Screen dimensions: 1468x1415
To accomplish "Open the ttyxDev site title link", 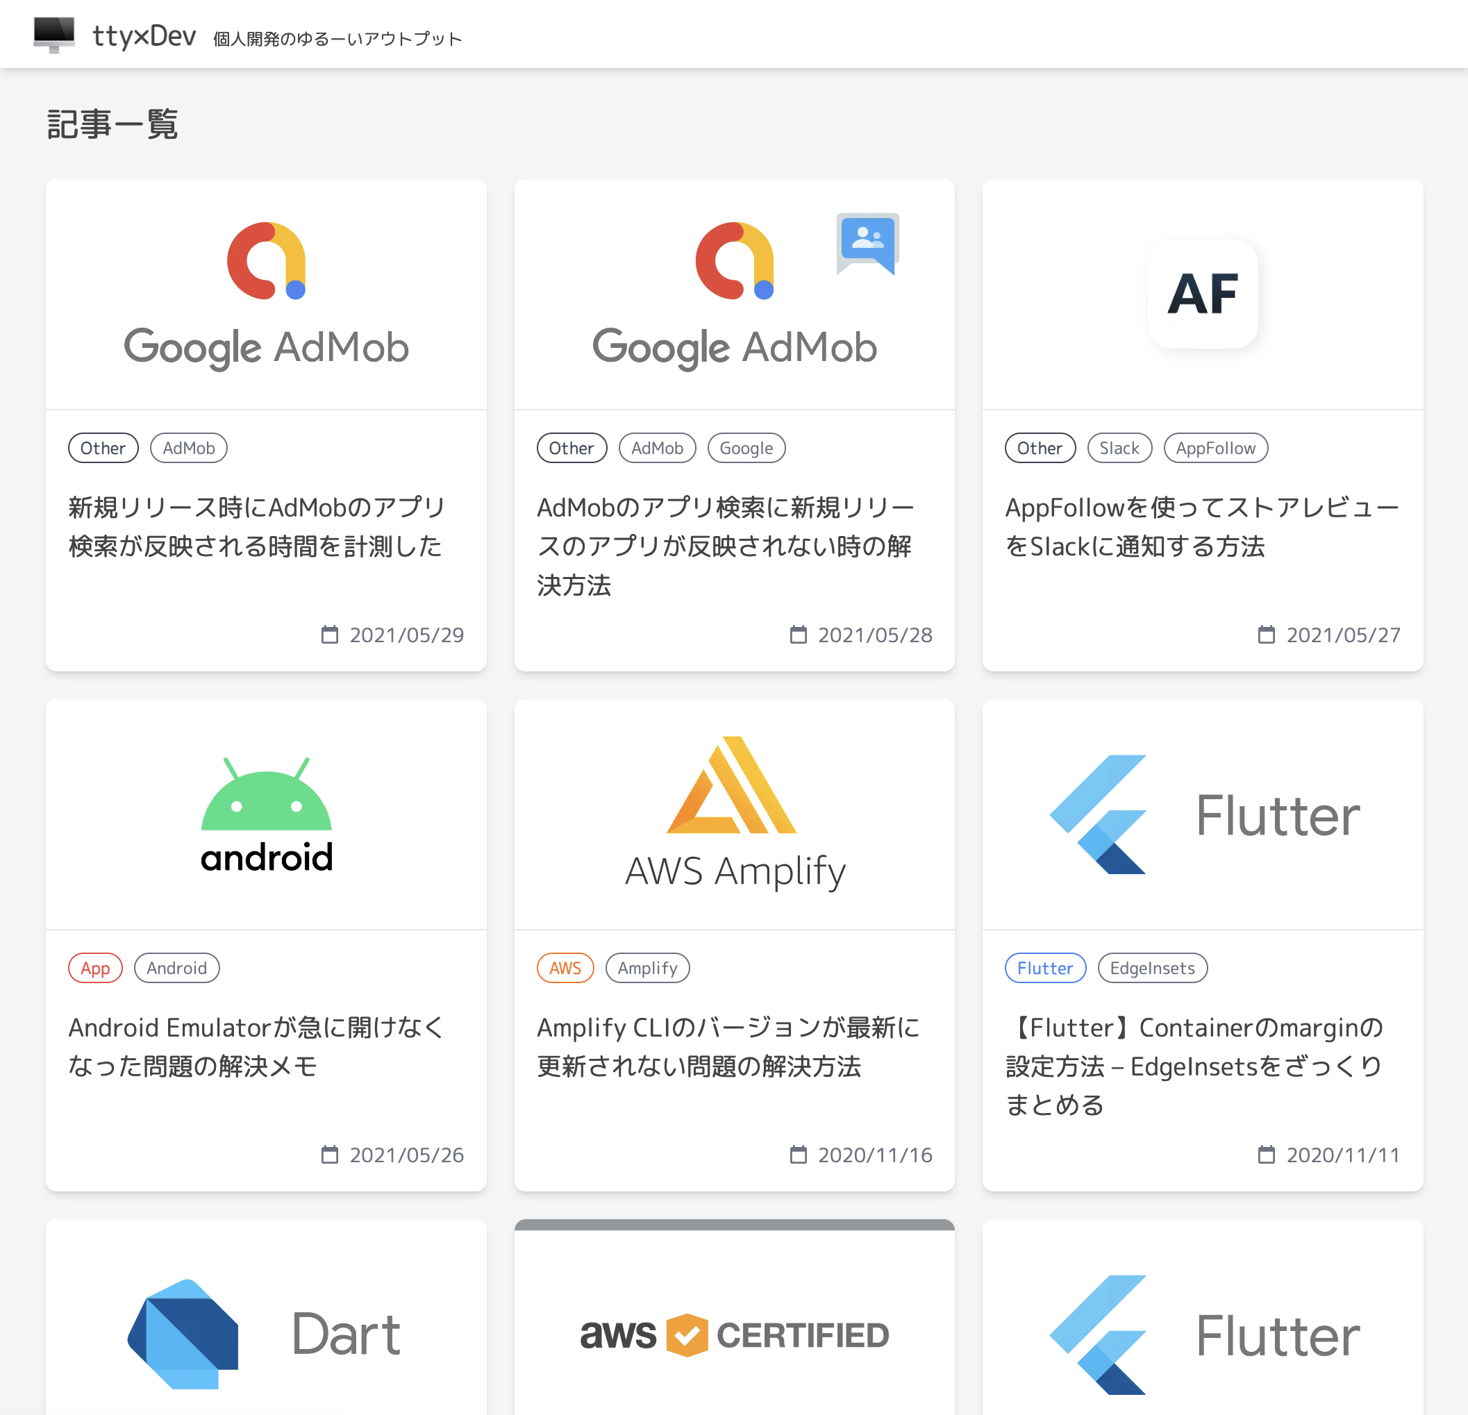I will pos(144,36).
